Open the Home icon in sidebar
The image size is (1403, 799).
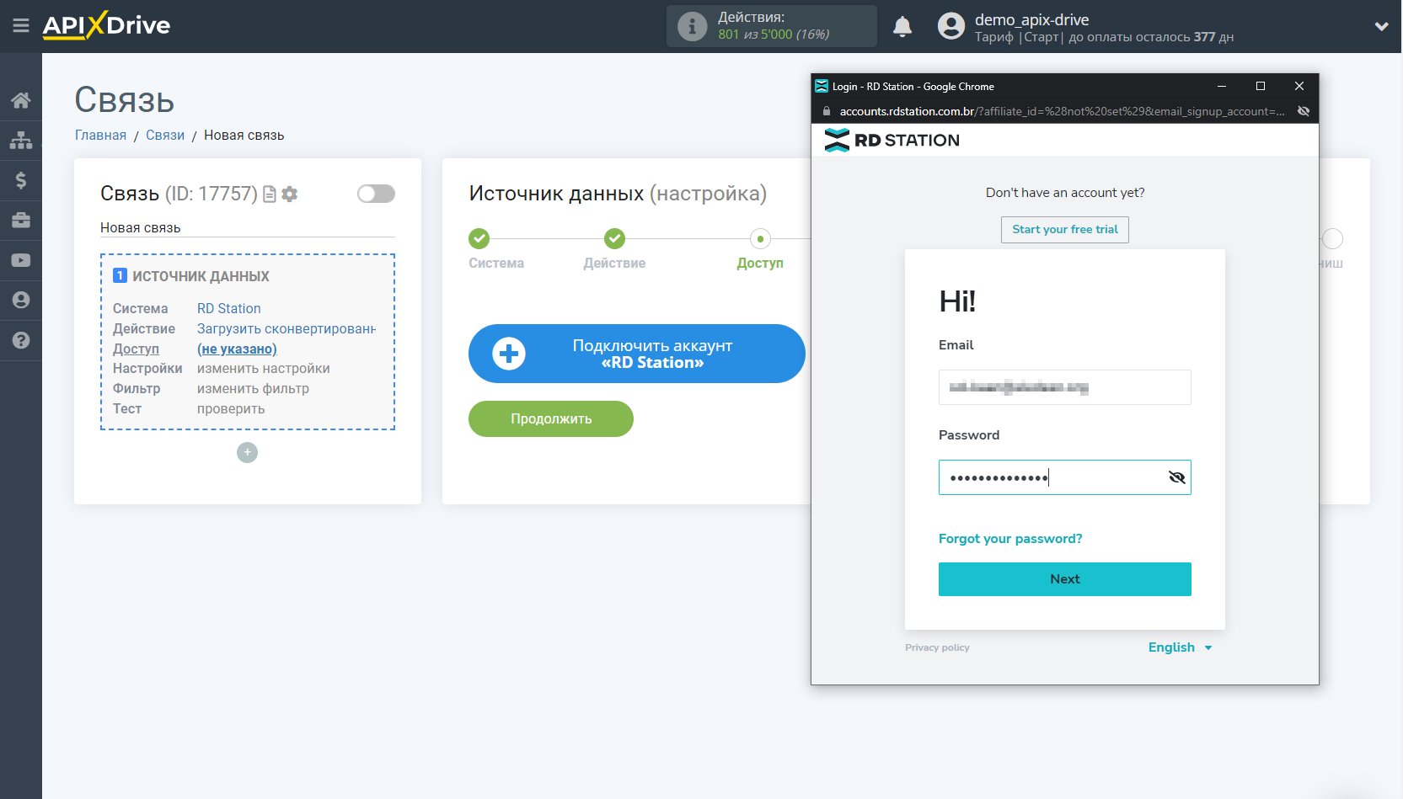point(21,100)
